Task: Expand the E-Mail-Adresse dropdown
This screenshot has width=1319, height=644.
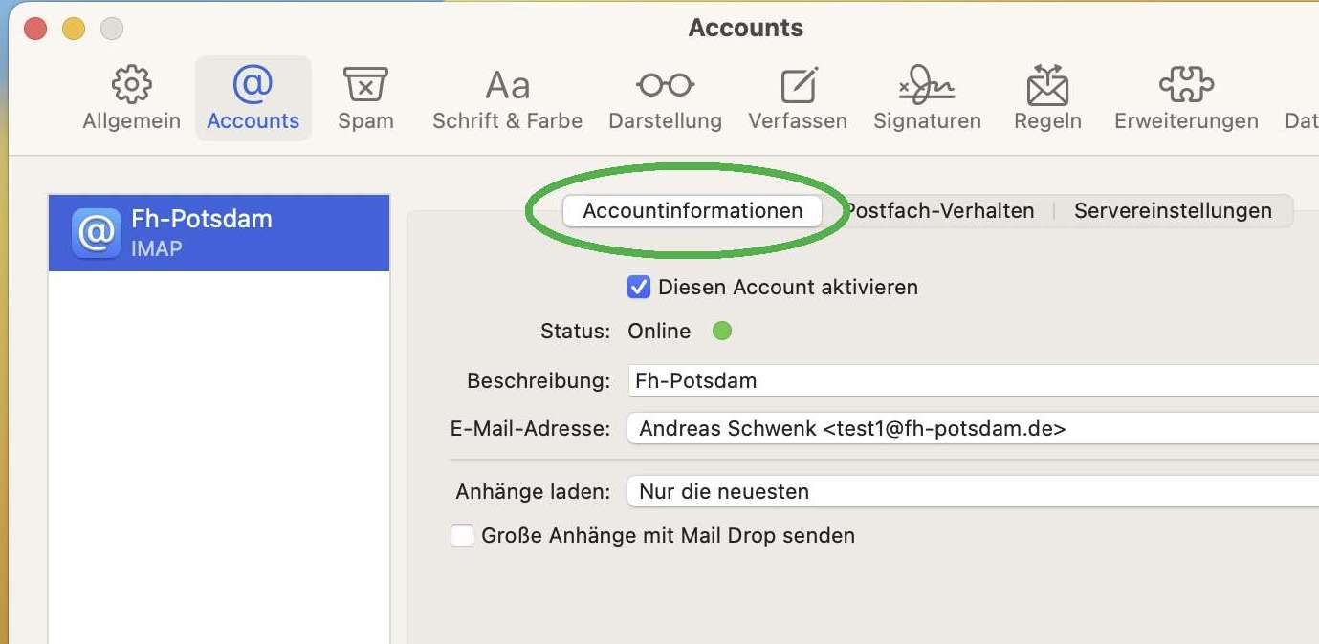Action: (x=971, y=429)
